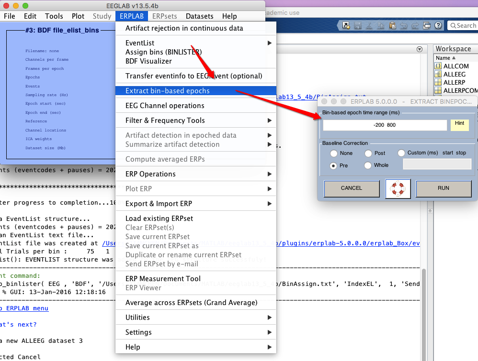The width and height of the screenshot is (478, 361).
Task: Click the lifebuoy help button in ERPLAB dialog
Action: [398, 189]
